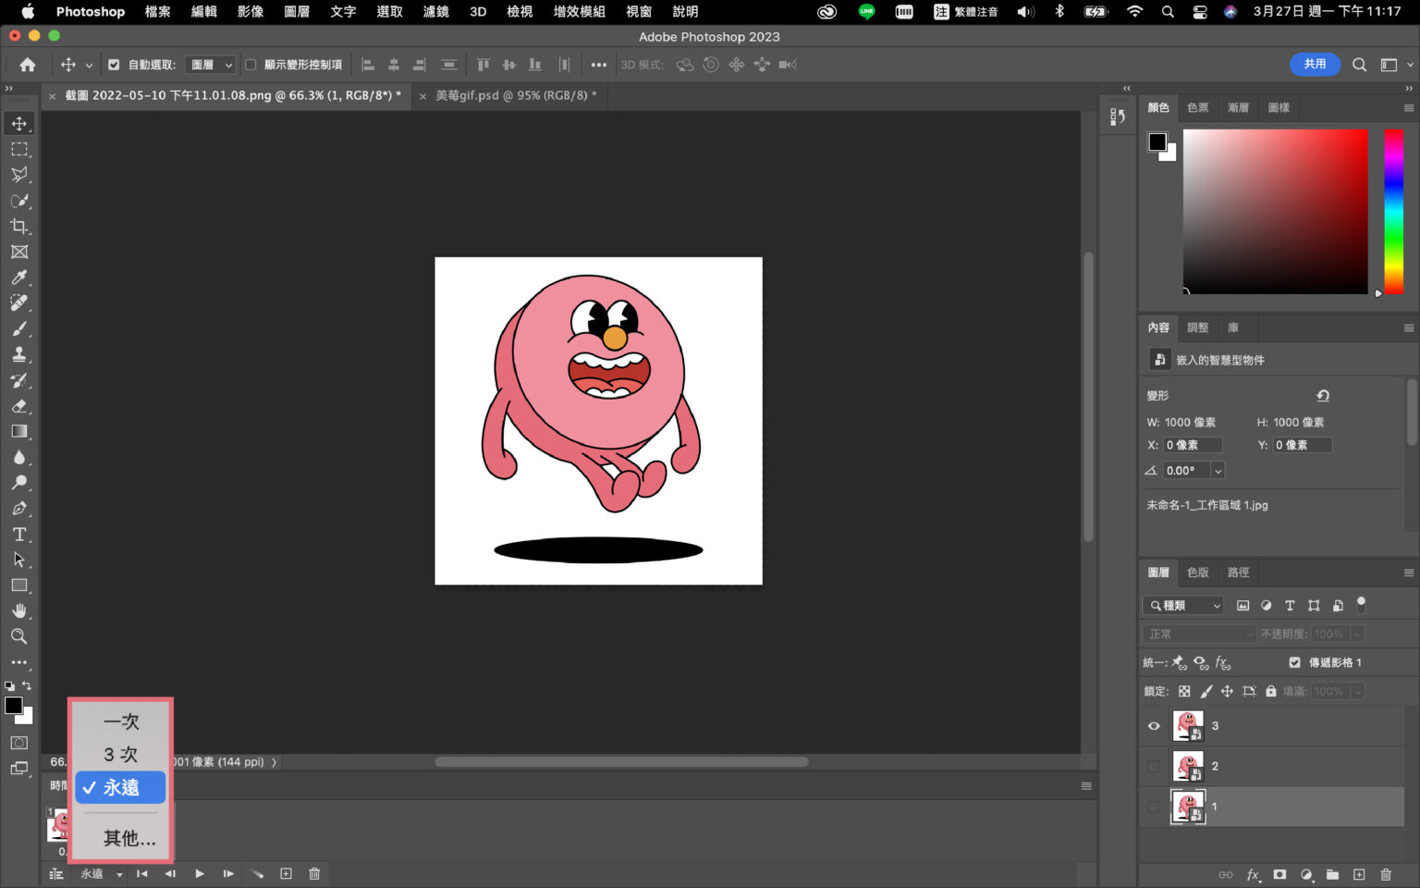The image size is (1420, 888).
Task: Open the 濾鏡 menu
Action: point(435,11)
